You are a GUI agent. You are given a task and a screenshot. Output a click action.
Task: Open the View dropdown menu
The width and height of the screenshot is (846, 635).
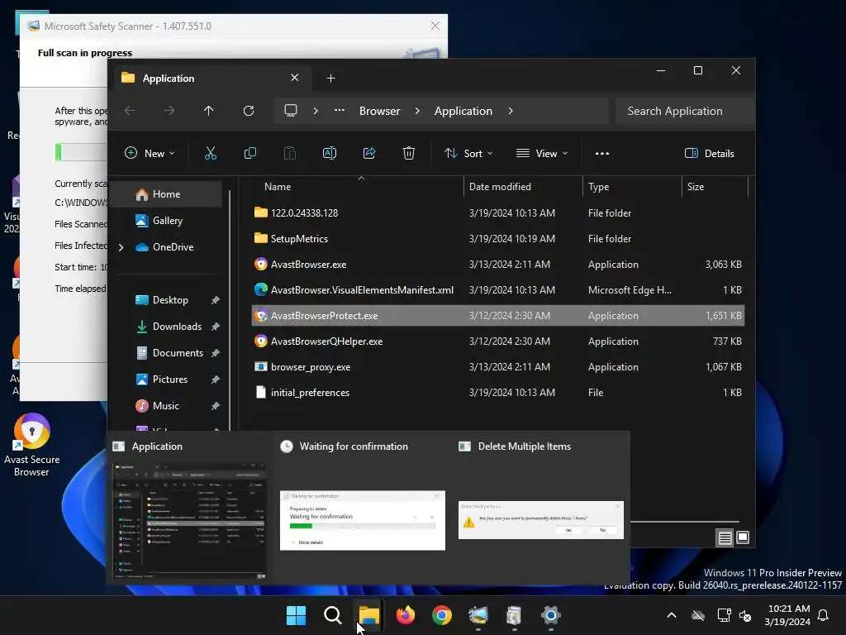(x=542, y=153)
